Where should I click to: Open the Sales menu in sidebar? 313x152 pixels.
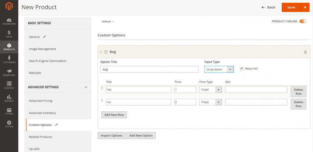[9, 34]
